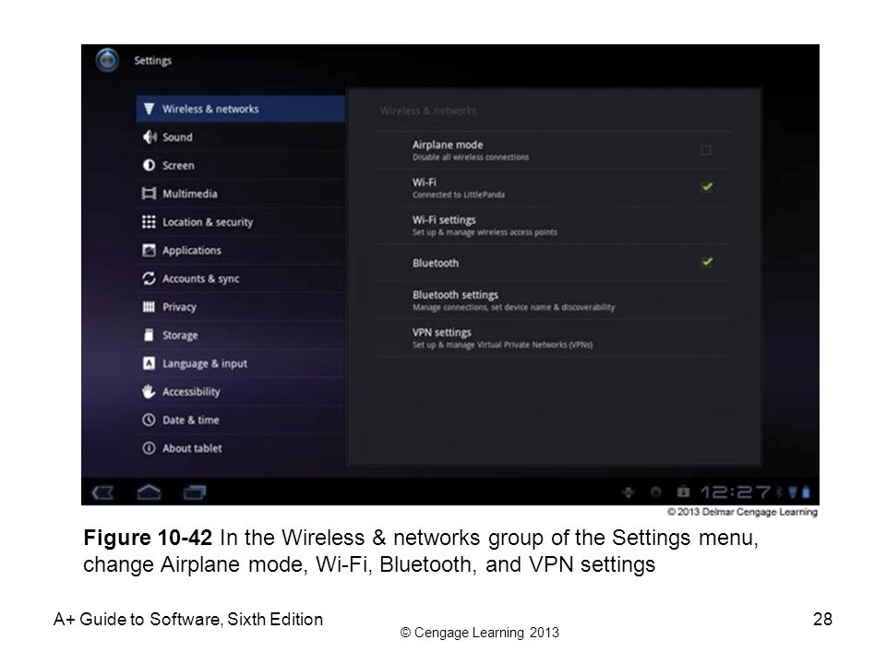Click the Date & time clock icon
The image size is (886, 664).
tap(149, 420)
